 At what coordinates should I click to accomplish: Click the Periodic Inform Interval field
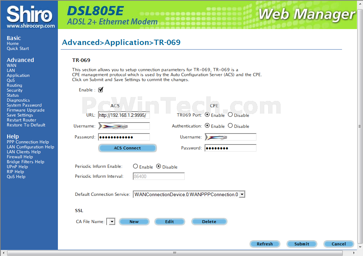158,176
